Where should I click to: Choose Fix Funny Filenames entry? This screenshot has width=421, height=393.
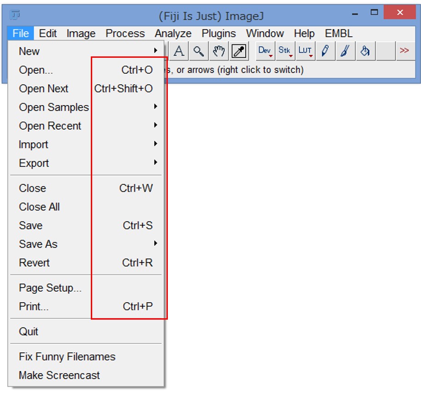pyautogui.click(x=86, y=356)
